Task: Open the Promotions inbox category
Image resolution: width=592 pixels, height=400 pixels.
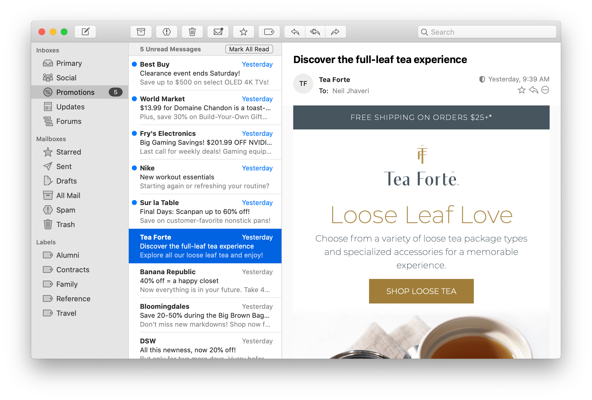Action: (75, 92)
